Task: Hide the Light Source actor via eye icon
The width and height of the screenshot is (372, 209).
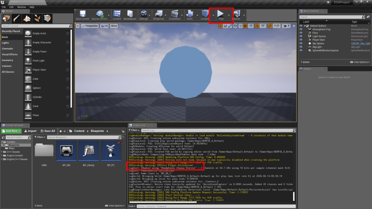Action: pyautogui.click(x=301, y=36)
